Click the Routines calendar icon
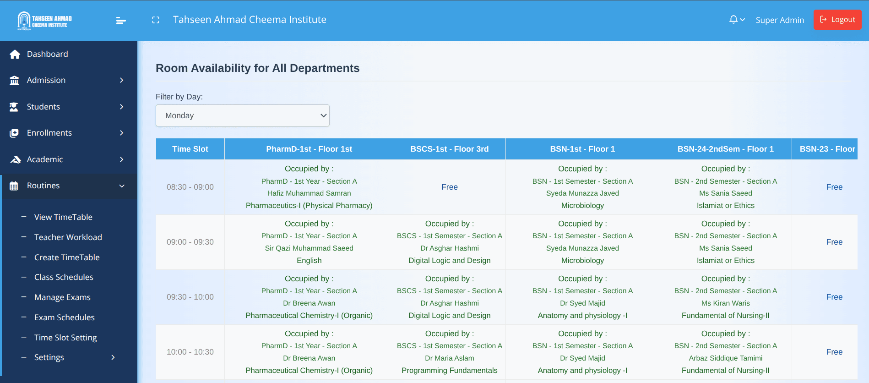The image size is (869, 383). pyautogui.click(x=14, y=186)
